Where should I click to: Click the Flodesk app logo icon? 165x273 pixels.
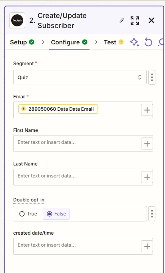click(17, 20)
